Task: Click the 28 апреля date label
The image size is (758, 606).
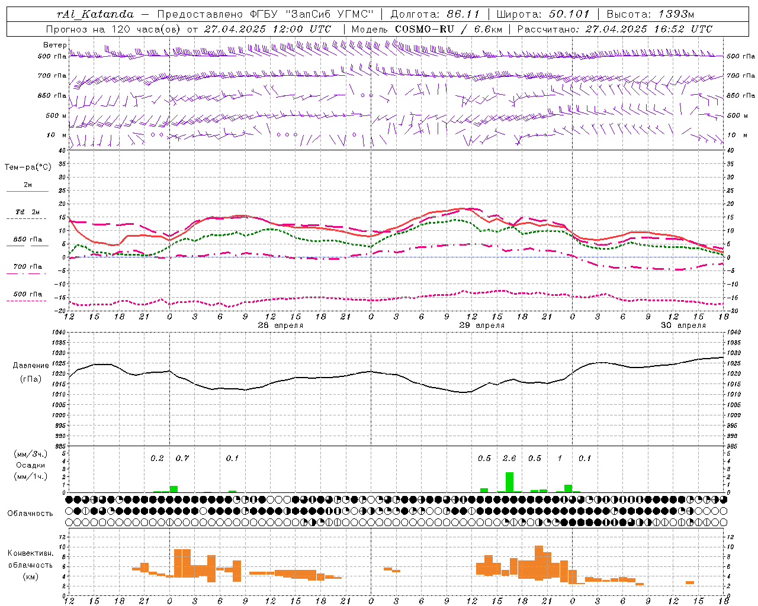Action: pyautogui.click(x=280, y=325)
